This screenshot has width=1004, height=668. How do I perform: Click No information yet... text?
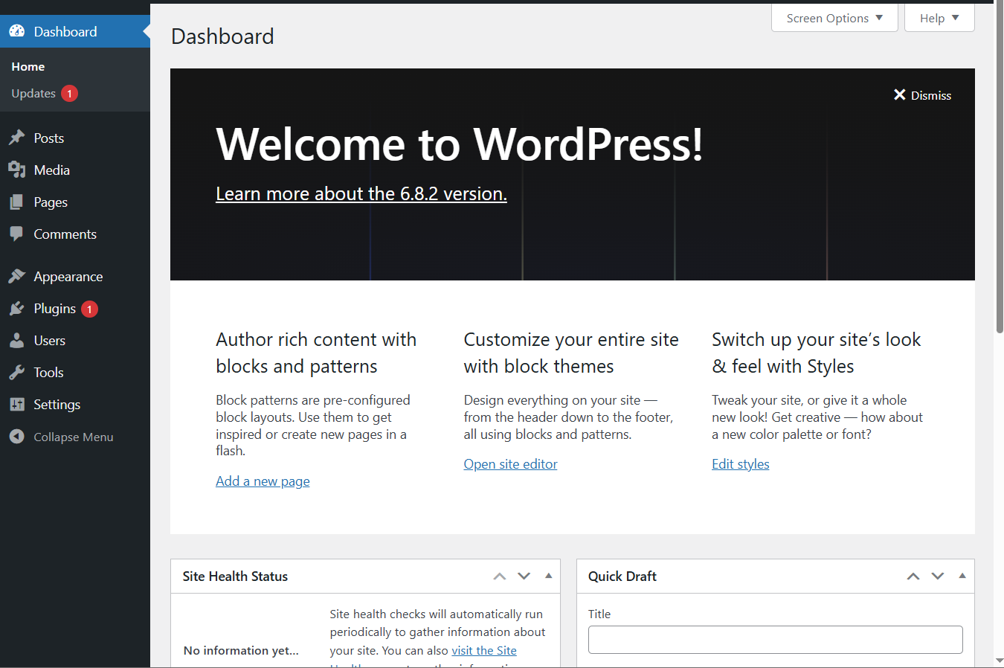point(241,650)
